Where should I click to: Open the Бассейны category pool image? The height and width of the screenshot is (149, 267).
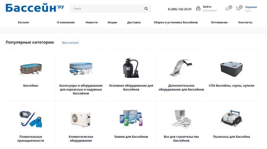tap(31, 69)
